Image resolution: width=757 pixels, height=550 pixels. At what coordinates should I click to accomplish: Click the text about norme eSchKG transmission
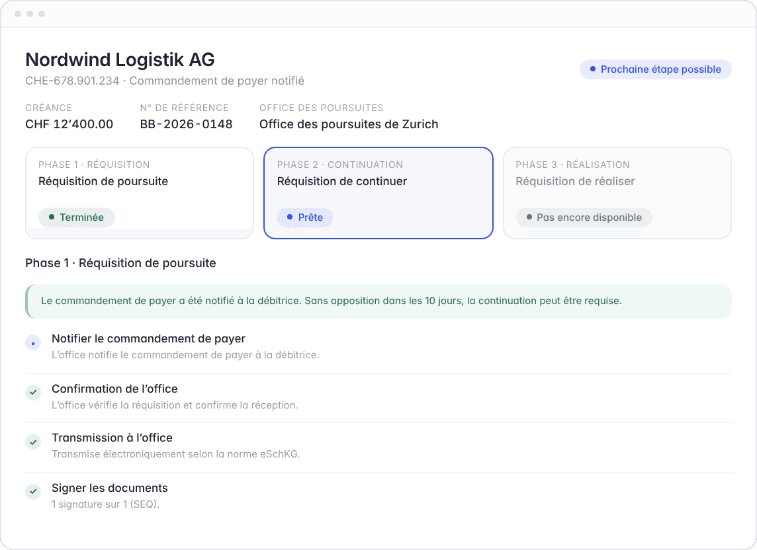pos(176,454)
